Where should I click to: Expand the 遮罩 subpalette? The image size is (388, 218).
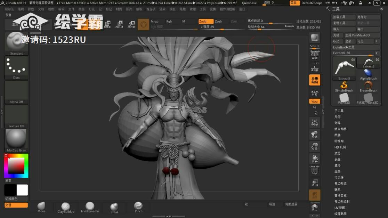point(337,171)
